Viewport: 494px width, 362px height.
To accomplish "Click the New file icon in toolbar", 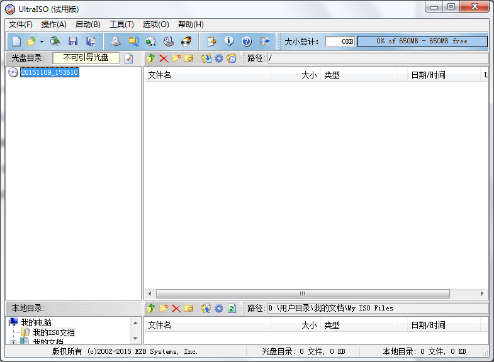I will pos(16,41).
